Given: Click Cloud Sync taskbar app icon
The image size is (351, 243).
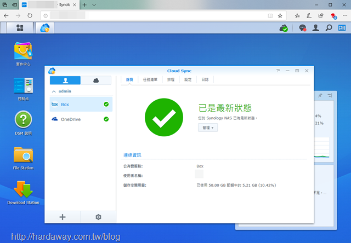Looking at the screenshot, I should tap(45, 28).
